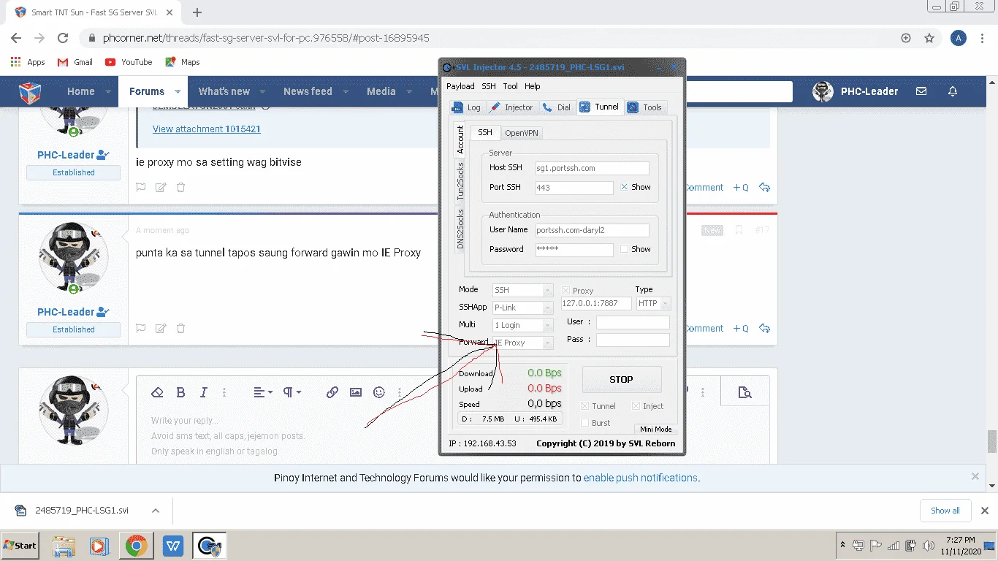The height and width of the screenshot is (561, 998).
Task: Click the STOP button
Action: pyautogui.click(x=621, y=380)
